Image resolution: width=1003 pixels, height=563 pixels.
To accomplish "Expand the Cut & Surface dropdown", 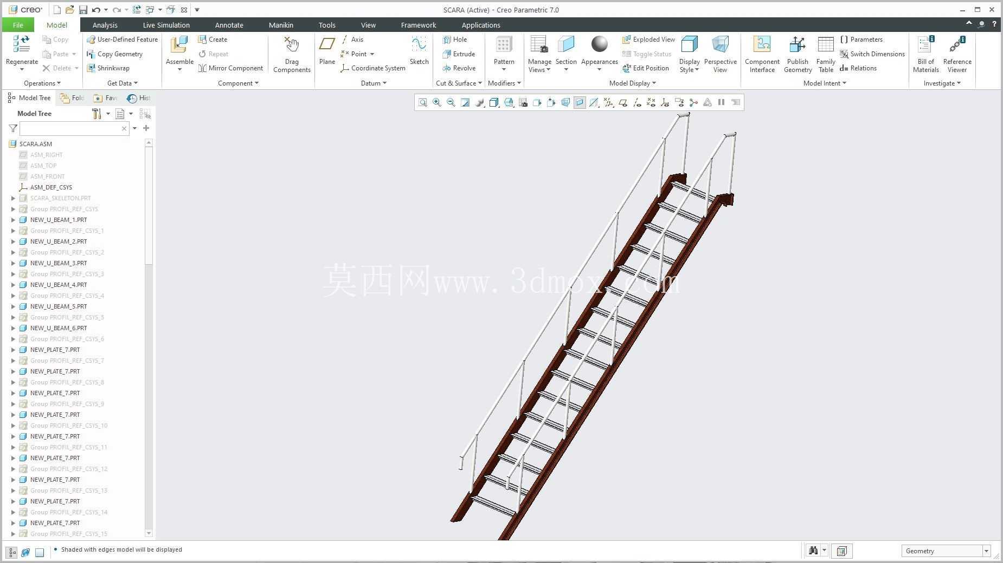I will click(x=459, y=83).
